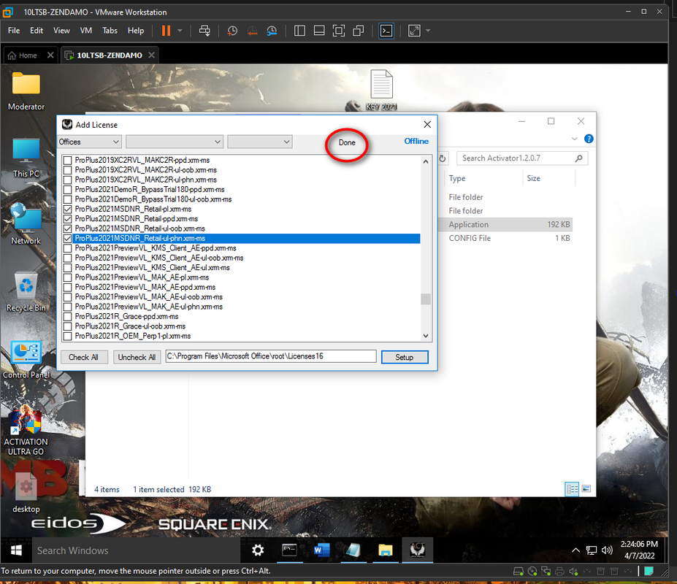Open the pause button dropdown arrow
677x584 pixels.
tap(180, 31)
